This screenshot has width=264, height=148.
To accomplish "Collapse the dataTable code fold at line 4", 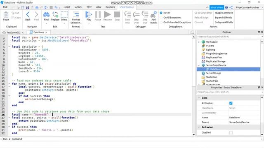I will click(x=9, y=46).
